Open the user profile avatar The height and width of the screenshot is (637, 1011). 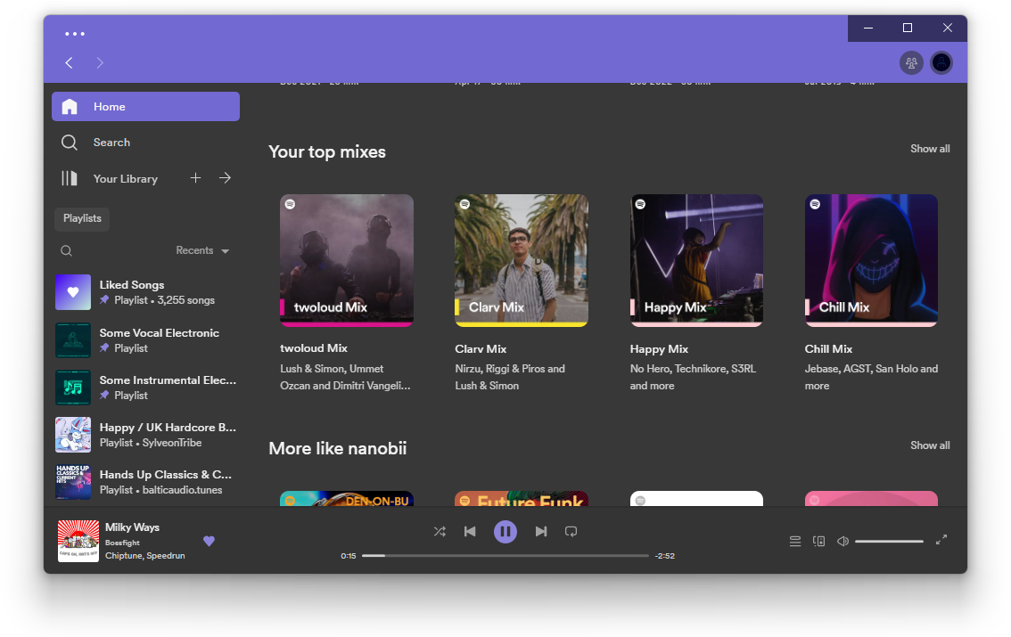pyautogui.click(x=941, y=63)
